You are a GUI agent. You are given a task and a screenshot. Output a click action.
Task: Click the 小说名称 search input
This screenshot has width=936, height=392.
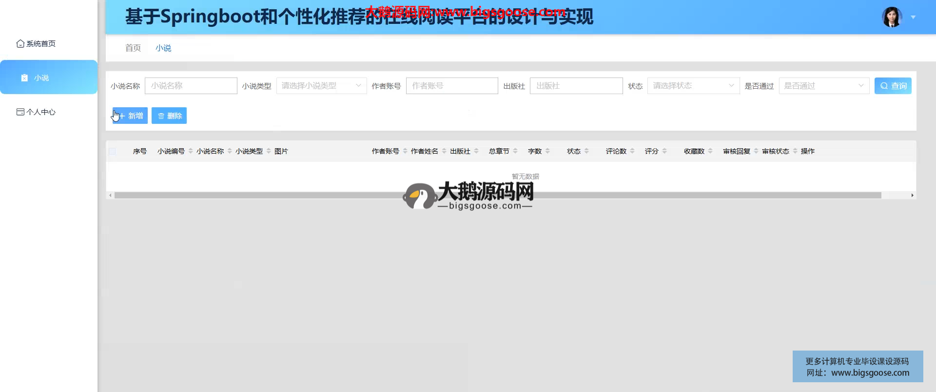click(191, 86)
